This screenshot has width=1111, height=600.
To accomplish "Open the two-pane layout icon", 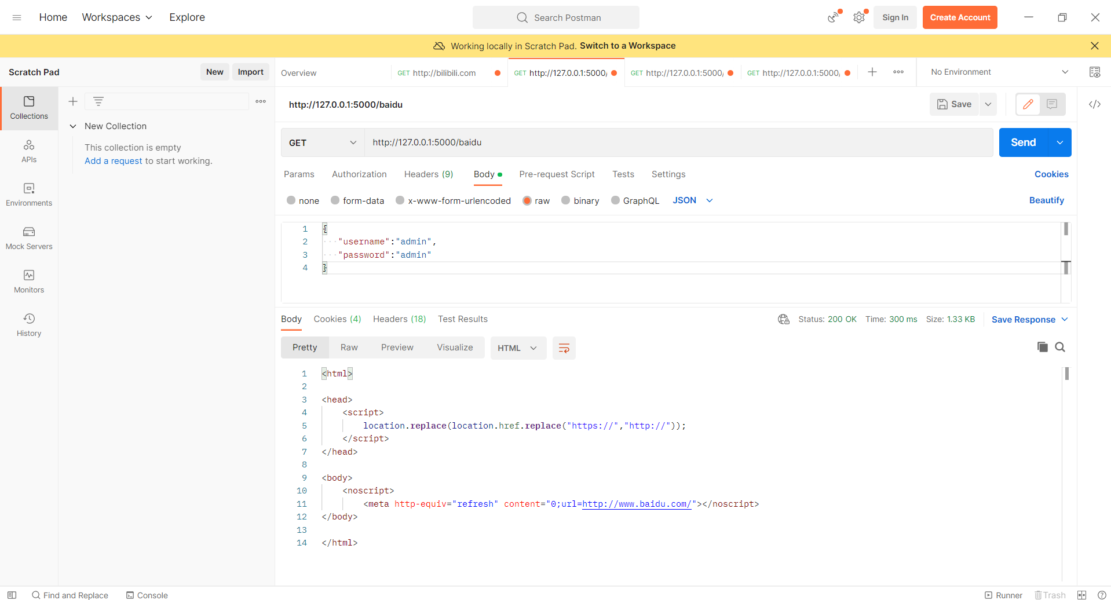I will point(1081,595).
